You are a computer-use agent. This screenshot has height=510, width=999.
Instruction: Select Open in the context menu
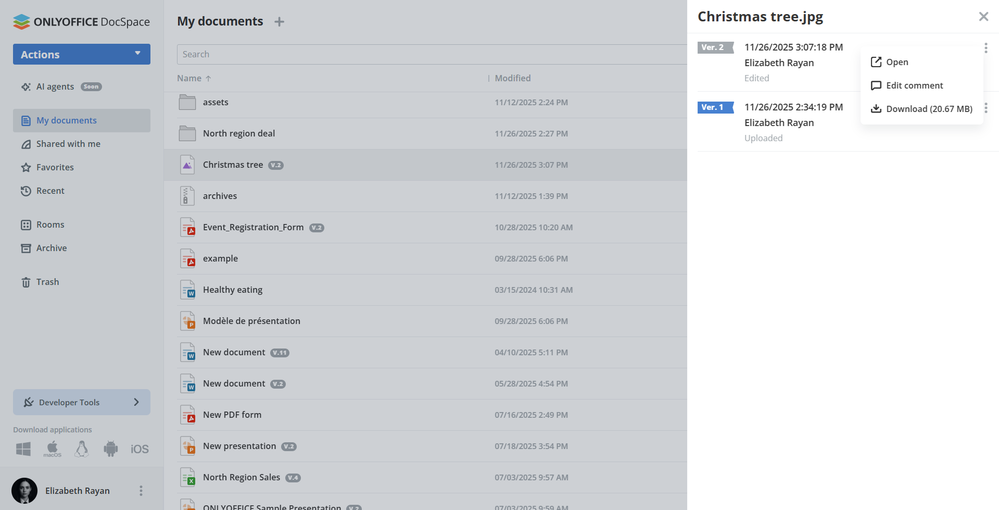[897, 62]
